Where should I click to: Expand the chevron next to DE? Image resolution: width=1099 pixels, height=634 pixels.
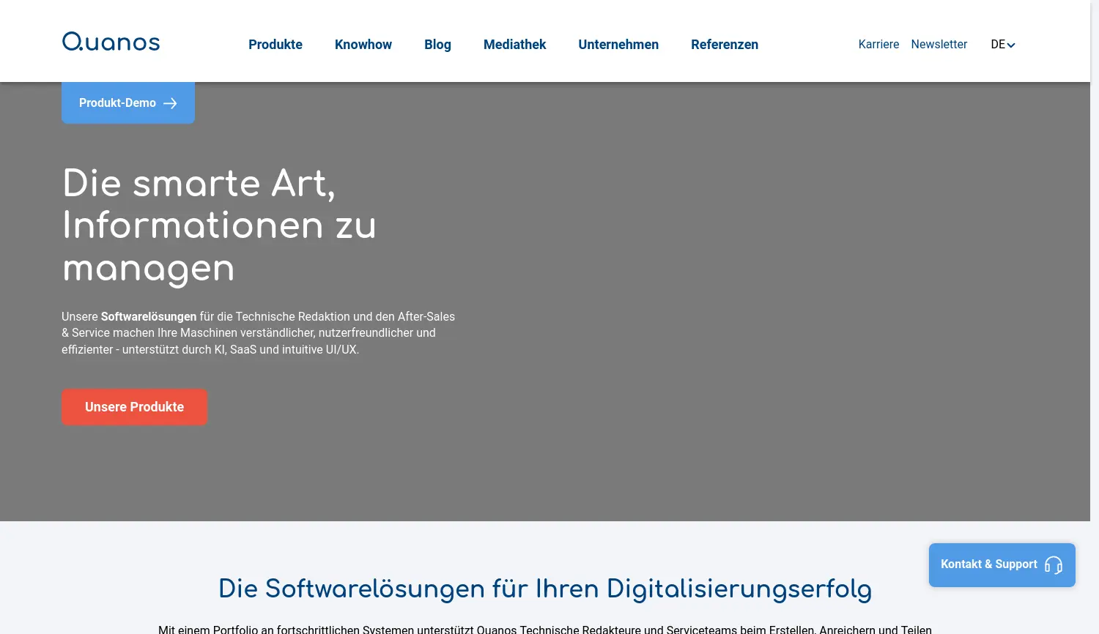click(1011, 45)
